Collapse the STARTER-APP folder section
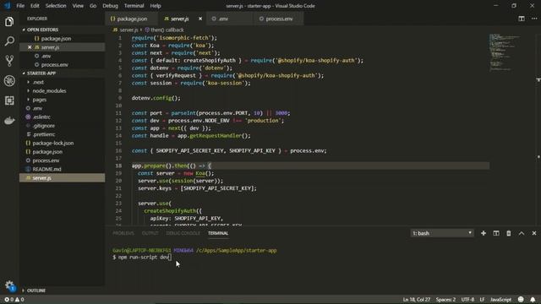 pos(41,73)
